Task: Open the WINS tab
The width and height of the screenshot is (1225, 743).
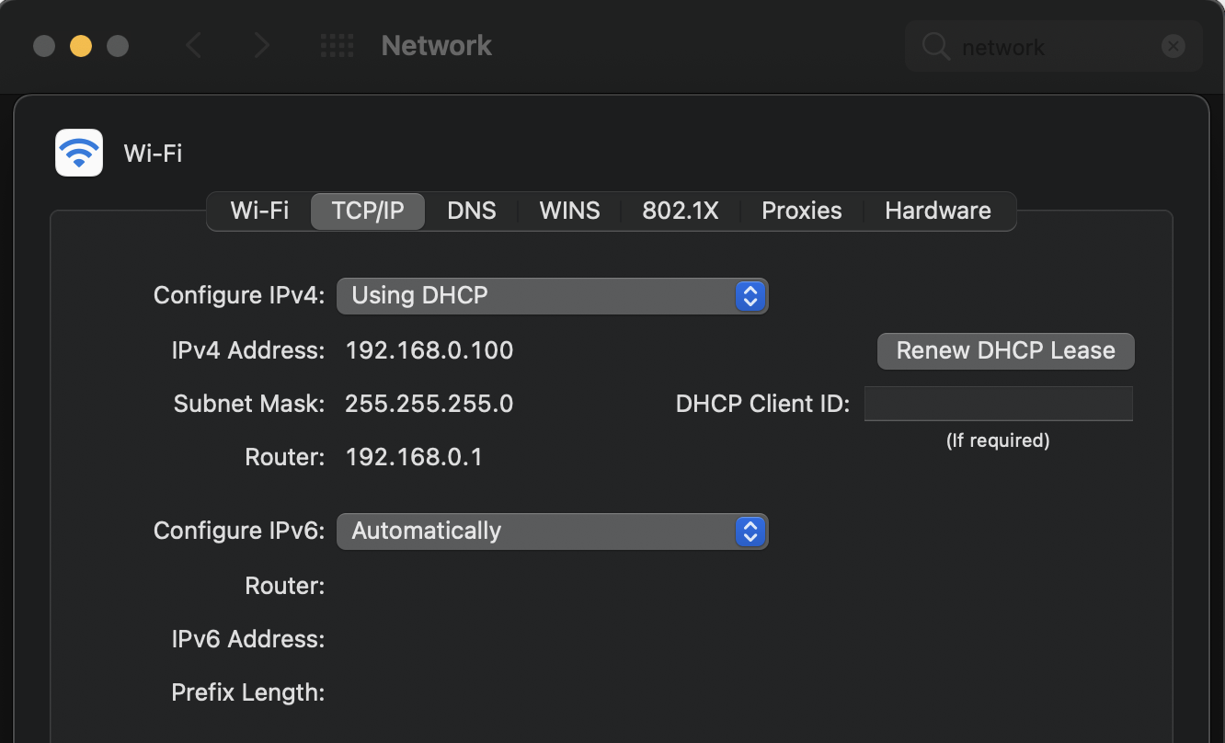Action: [569, 211]
